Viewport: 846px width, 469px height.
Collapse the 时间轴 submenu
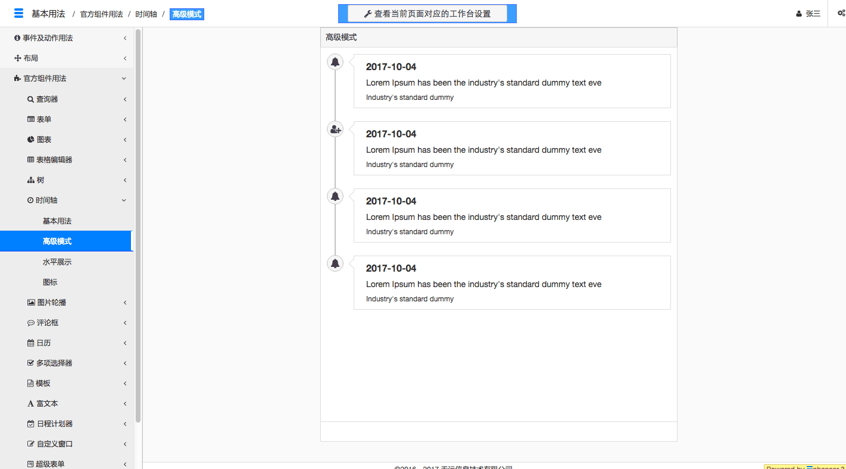coord(124,200)
